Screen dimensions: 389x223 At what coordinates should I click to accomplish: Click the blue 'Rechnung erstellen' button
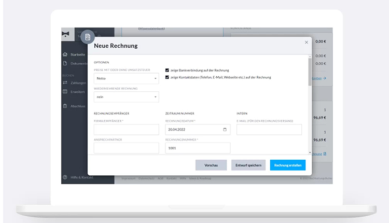[x=287, y=165]
